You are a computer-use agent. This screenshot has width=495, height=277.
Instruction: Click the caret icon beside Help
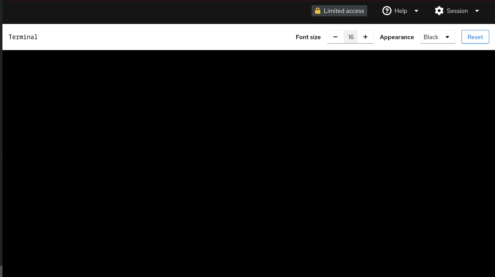pos(417,11)
